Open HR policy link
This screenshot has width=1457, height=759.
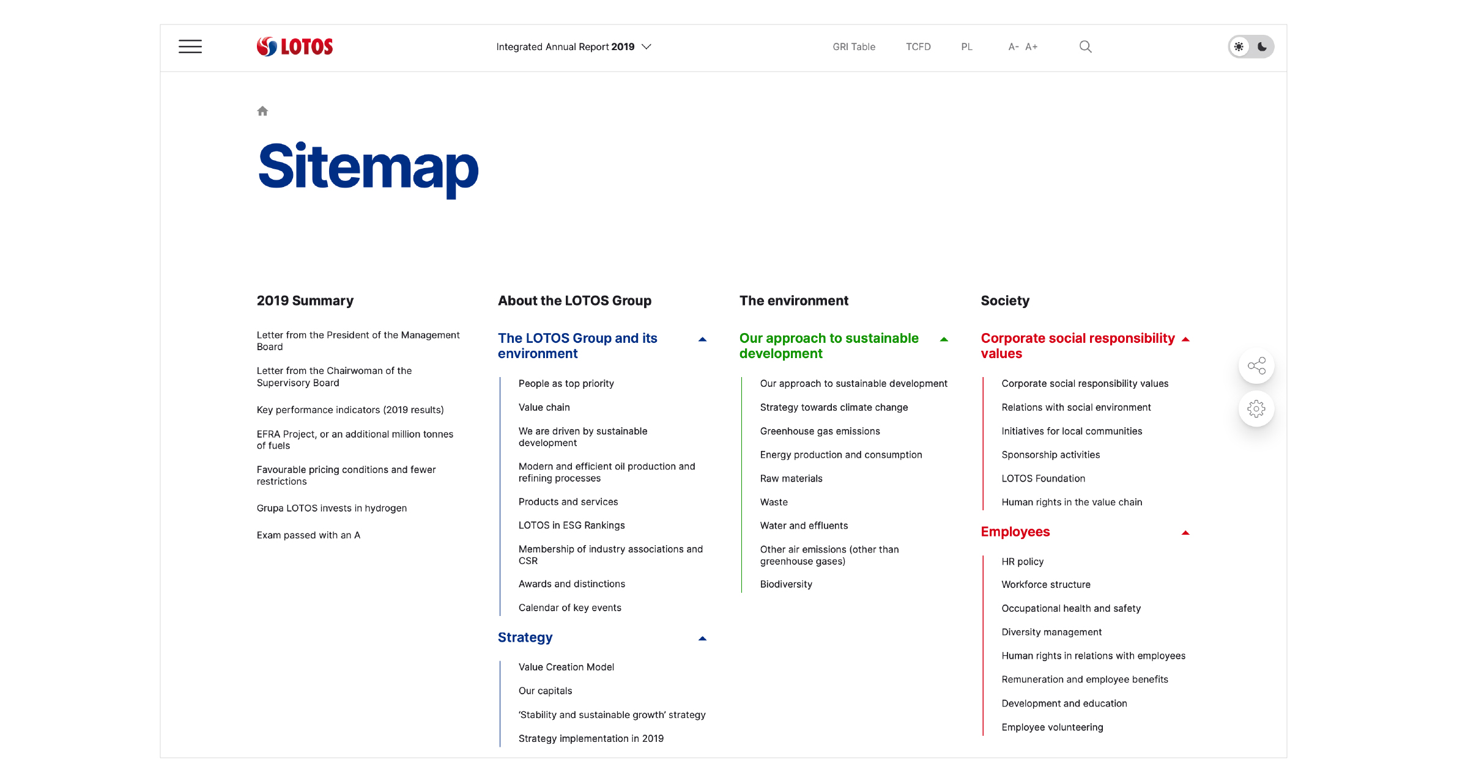click(1023, 562)
